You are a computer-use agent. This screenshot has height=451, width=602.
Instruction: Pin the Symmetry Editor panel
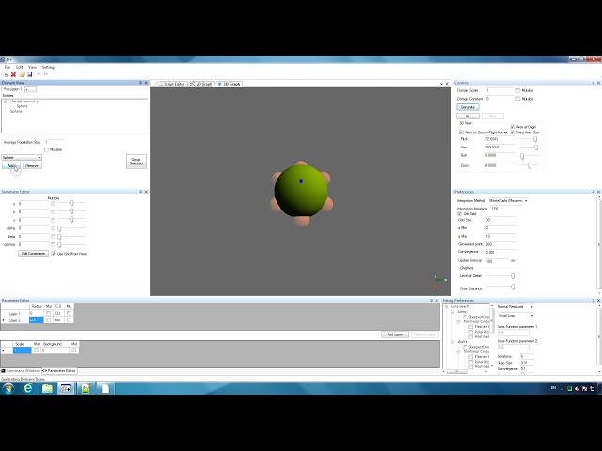pos(140,192)
